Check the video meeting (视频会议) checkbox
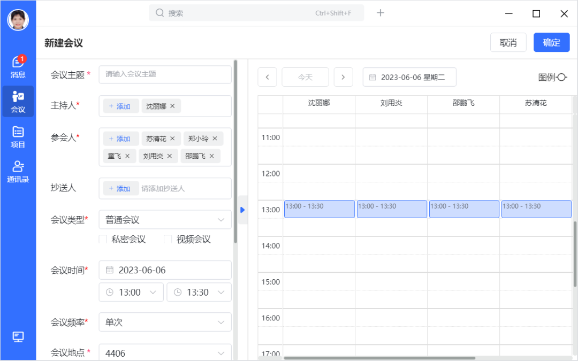The image size is (578, 361). point(168,240)
